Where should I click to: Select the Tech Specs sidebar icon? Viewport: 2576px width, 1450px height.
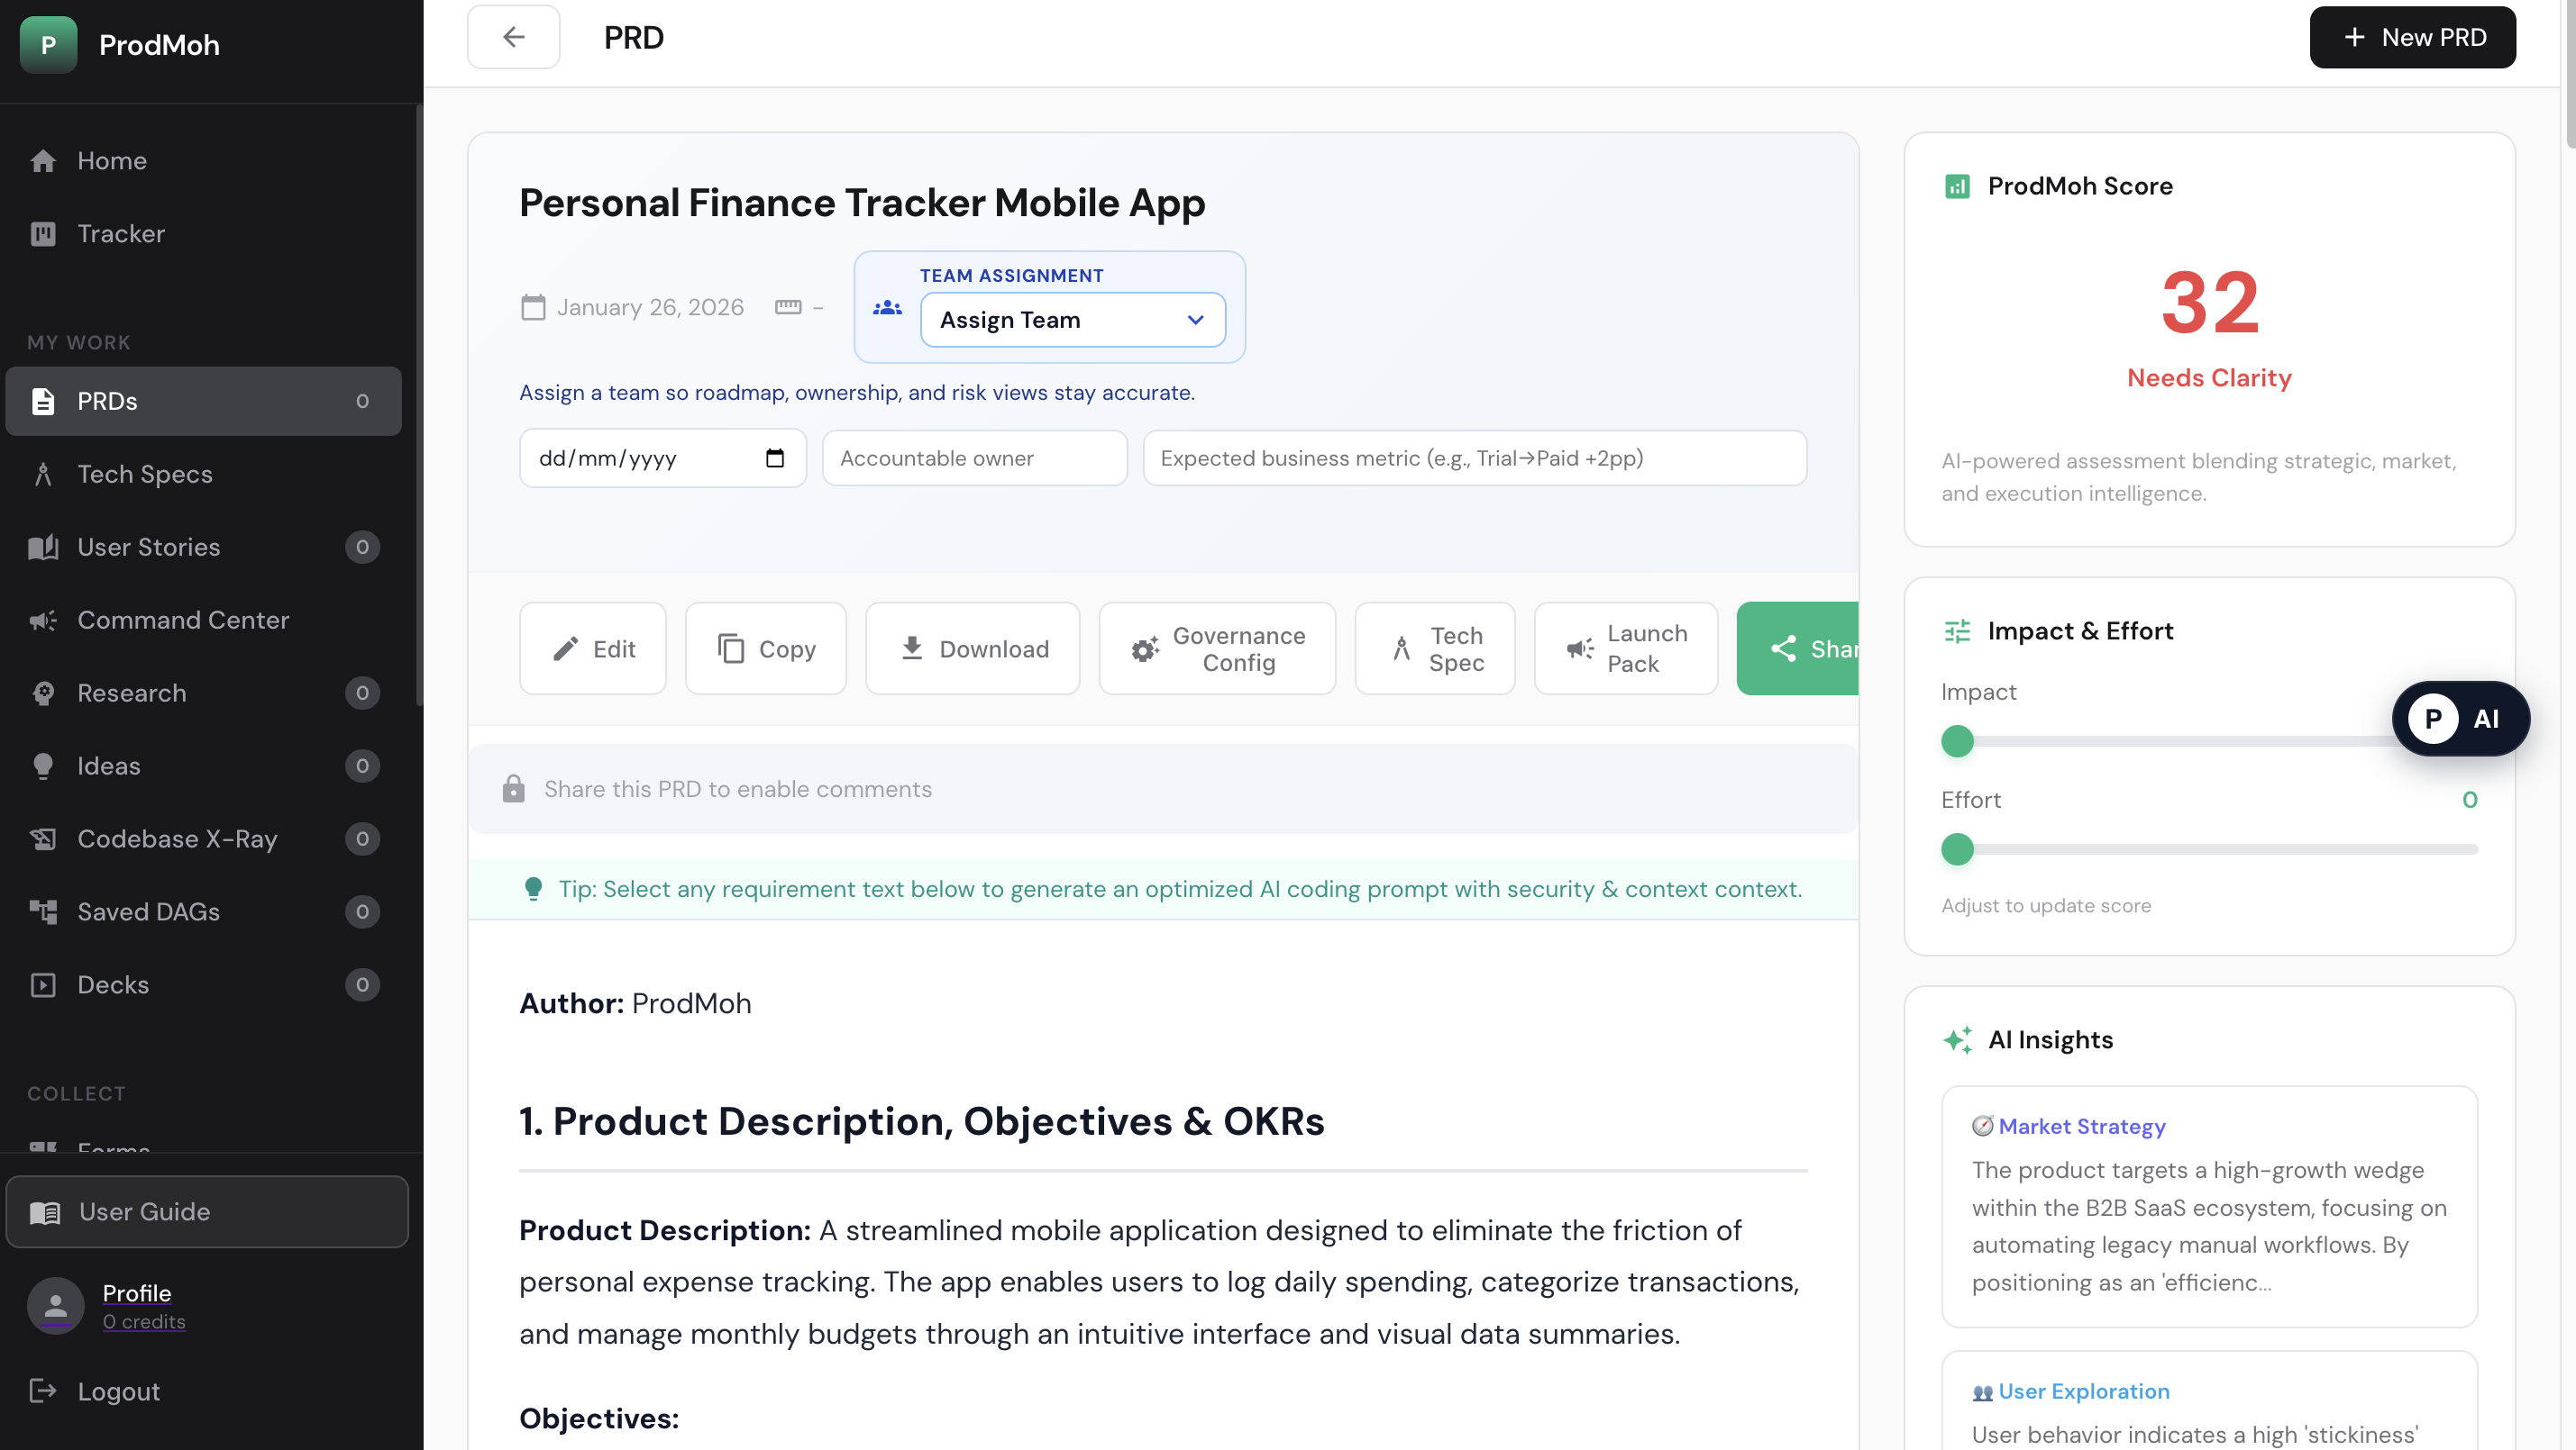click(44, 474)
